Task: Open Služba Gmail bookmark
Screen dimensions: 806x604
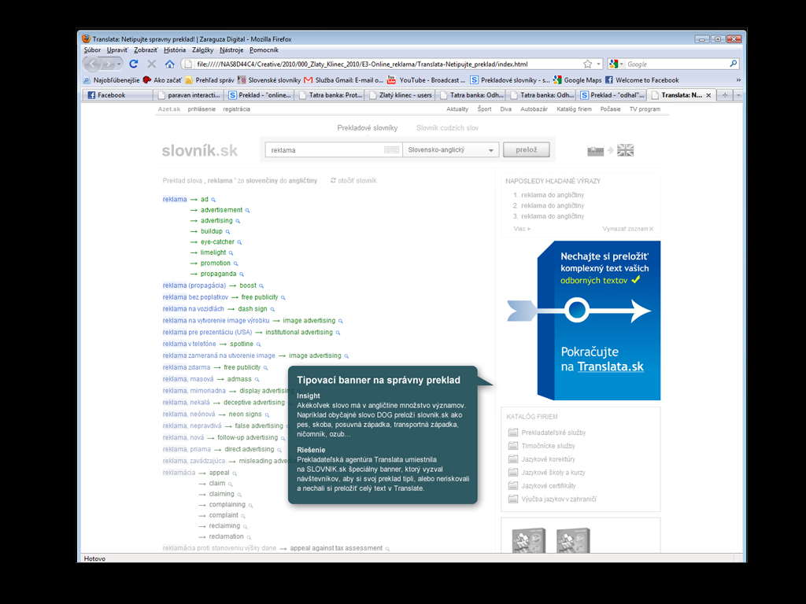Action: pos(343,80)
